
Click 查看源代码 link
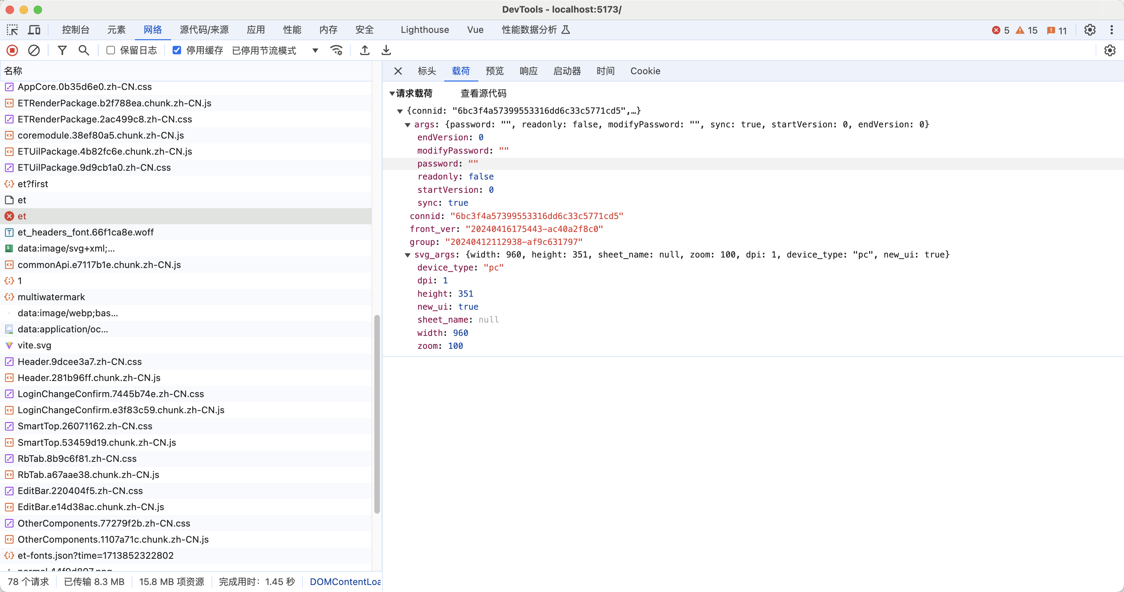484,93
